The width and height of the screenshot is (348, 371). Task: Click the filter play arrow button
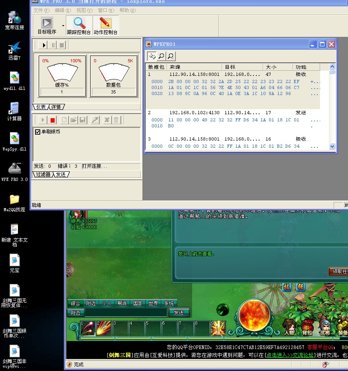pos(43,120)
